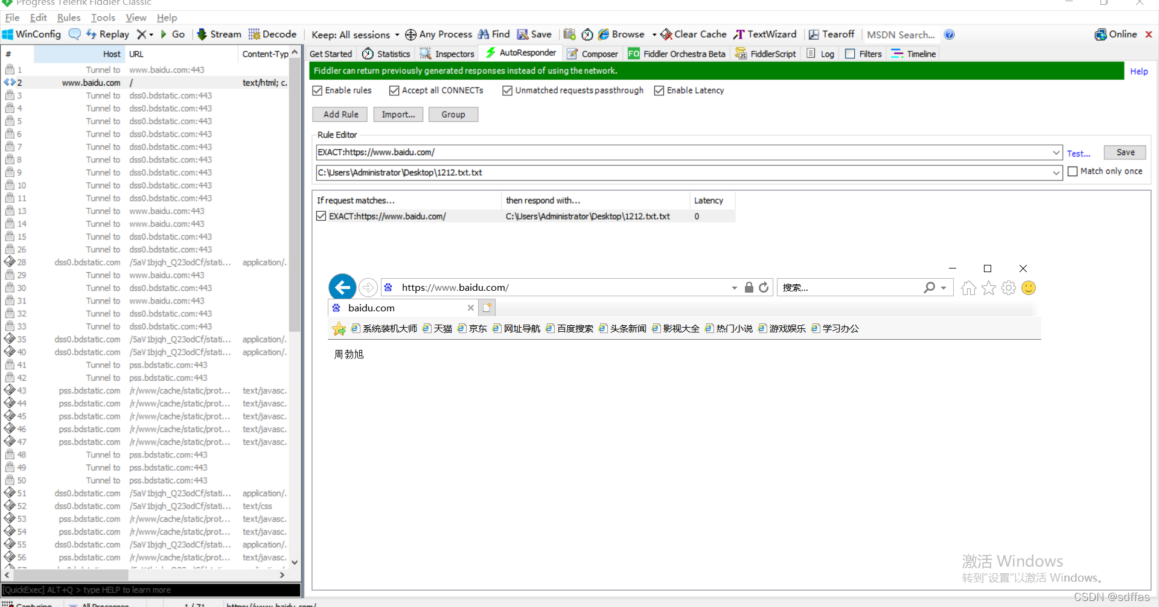Open the FiddlerScript tab

coord(765,54)
